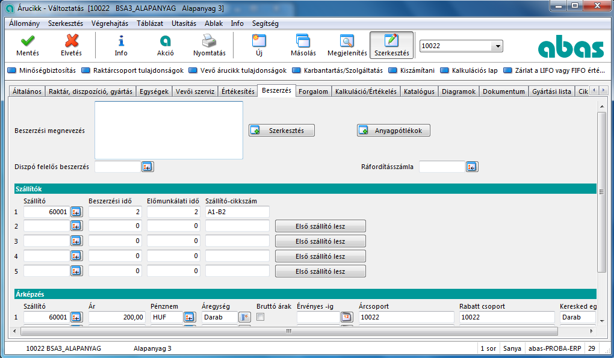Open supplier lookup in Szállítók row 1

click(x=76, y=212)
